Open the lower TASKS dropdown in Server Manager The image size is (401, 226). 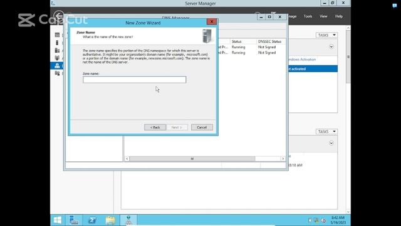tap(326, 131)
